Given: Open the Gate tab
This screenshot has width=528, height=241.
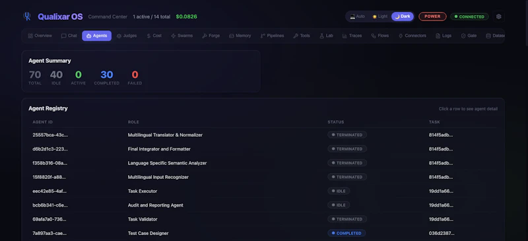Looking at the screenshot, I should [x=469, y=36].
